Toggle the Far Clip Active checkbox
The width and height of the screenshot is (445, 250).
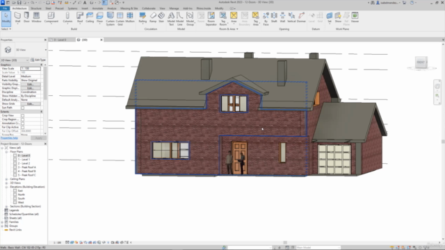pyautogui.click(x=23, y=127)
